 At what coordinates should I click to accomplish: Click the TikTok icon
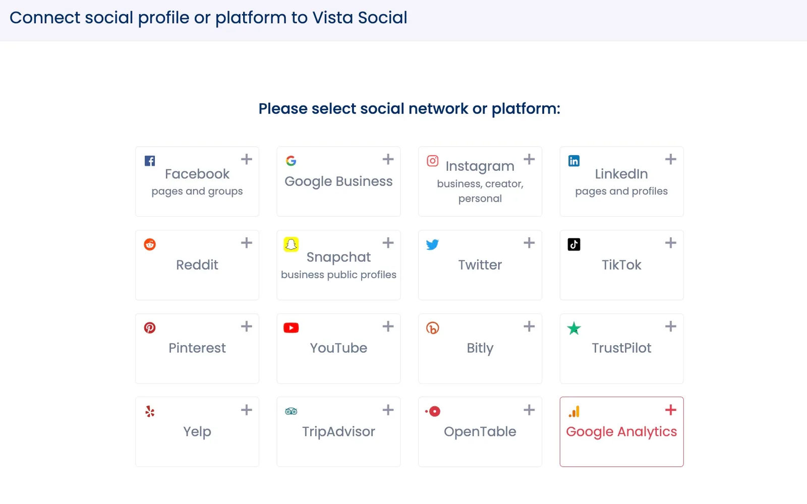point(574,244)
